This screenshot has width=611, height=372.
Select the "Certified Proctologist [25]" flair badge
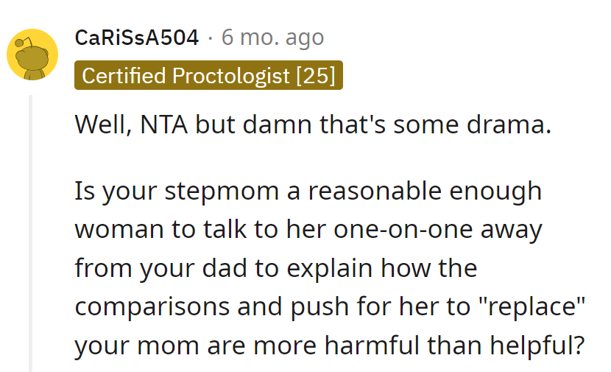tap(208, 76)
